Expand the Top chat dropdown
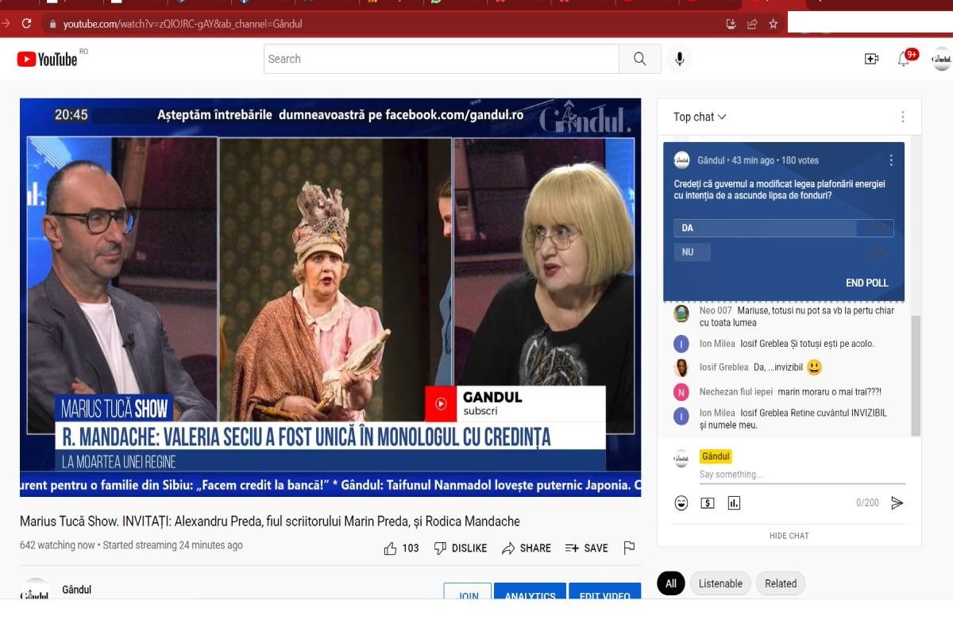953x635 pixels. coord(700,117)
